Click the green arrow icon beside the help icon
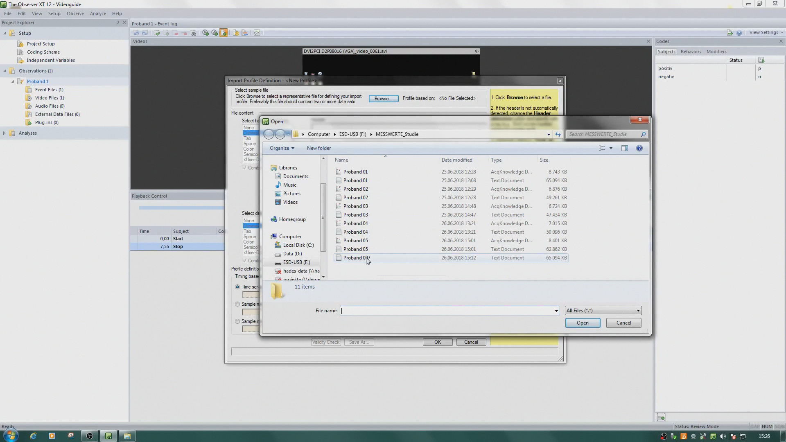Screen dimensions: 786x442 click(x=730, y=33)
